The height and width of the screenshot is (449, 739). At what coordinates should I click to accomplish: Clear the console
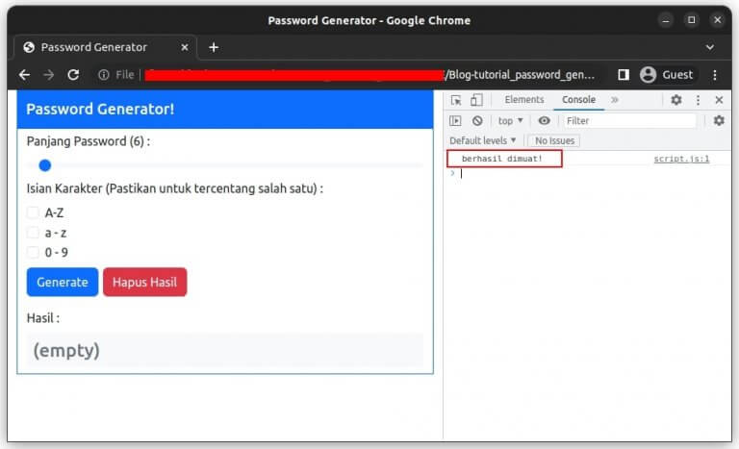point(477,120)
